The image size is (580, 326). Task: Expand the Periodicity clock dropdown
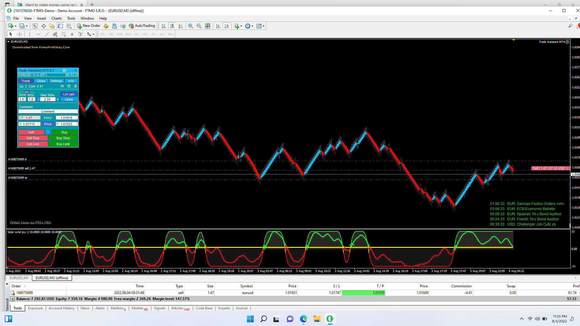pyautogui.click(x=253, y=26)
